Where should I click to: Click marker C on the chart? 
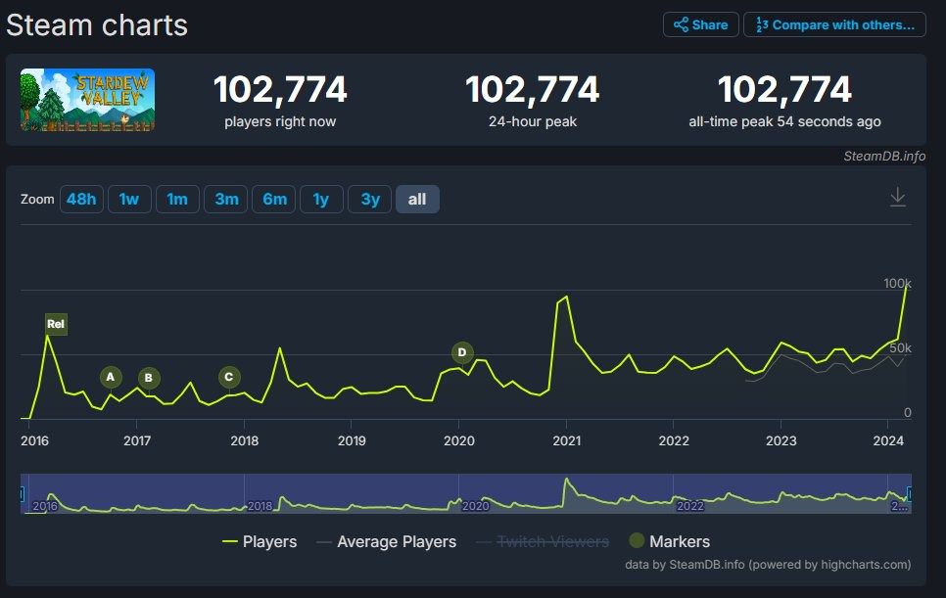pos(229,377)
